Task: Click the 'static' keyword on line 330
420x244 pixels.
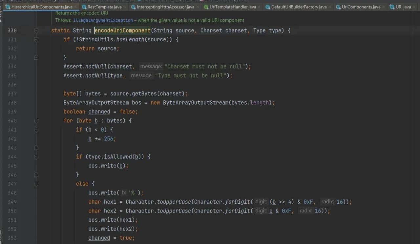Action: tap(60, 30)
